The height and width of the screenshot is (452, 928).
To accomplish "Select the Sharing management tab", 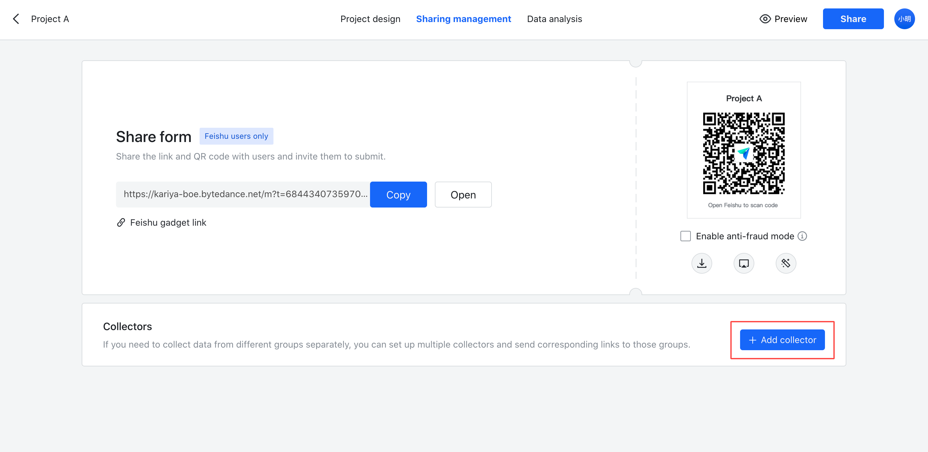I will pyautogui.click(x=463, y=19).
